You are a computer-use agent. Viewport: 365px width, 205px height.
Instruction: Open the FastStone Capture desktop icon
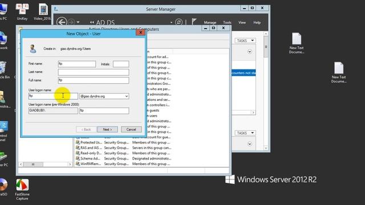tap(22, 190)
